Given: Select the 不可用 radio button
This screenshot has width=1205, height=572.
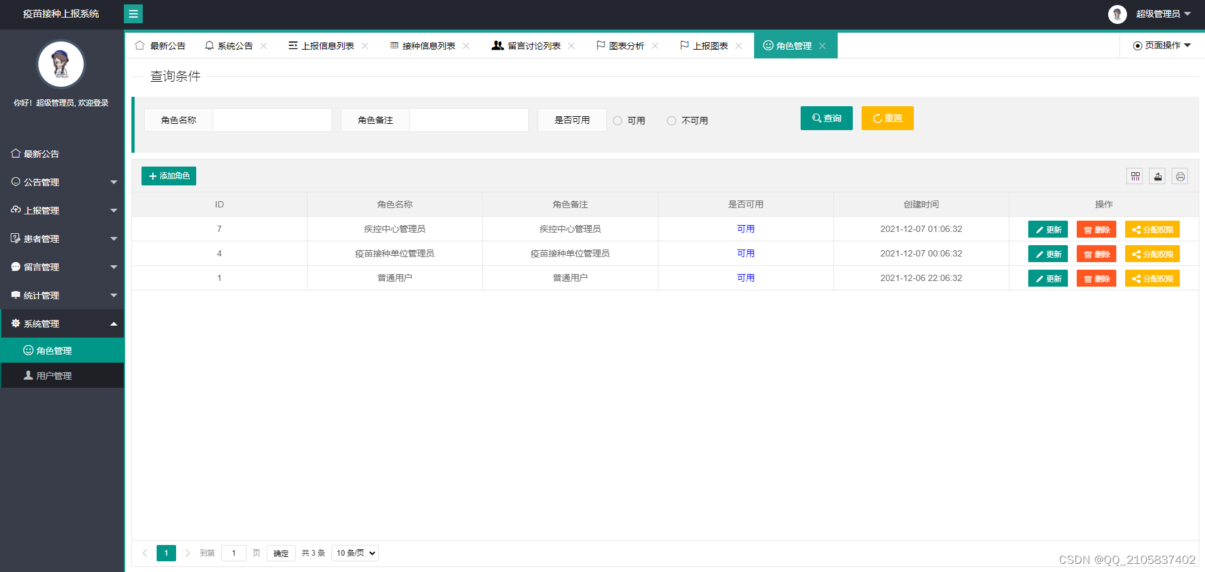Looking at the screenshot, I should [x=672, y=121].
